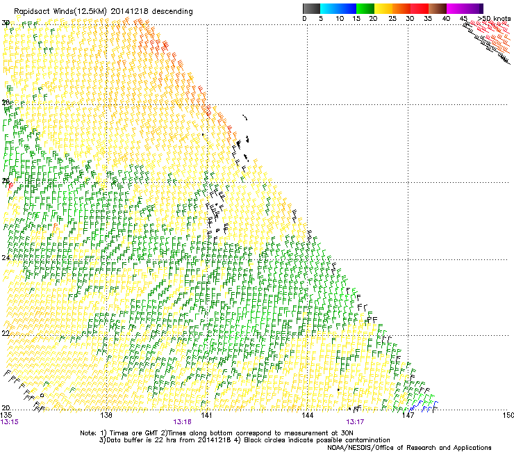Click the longitude axis label '141'

(206, 415)
